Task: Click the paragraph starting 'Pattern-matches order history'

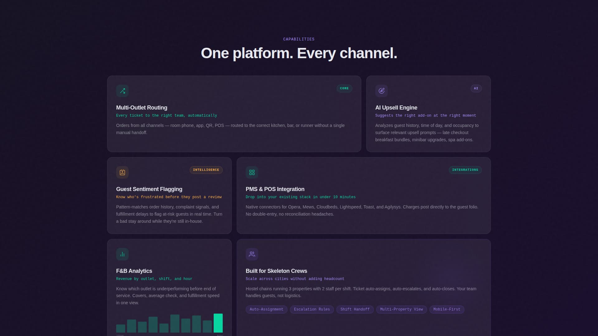Action: point(169,214)
